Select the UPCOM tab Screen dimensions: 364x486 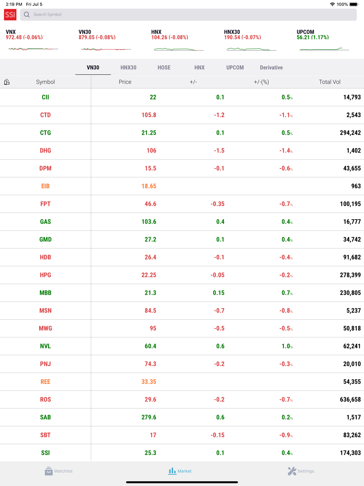[x=235, y=67]
